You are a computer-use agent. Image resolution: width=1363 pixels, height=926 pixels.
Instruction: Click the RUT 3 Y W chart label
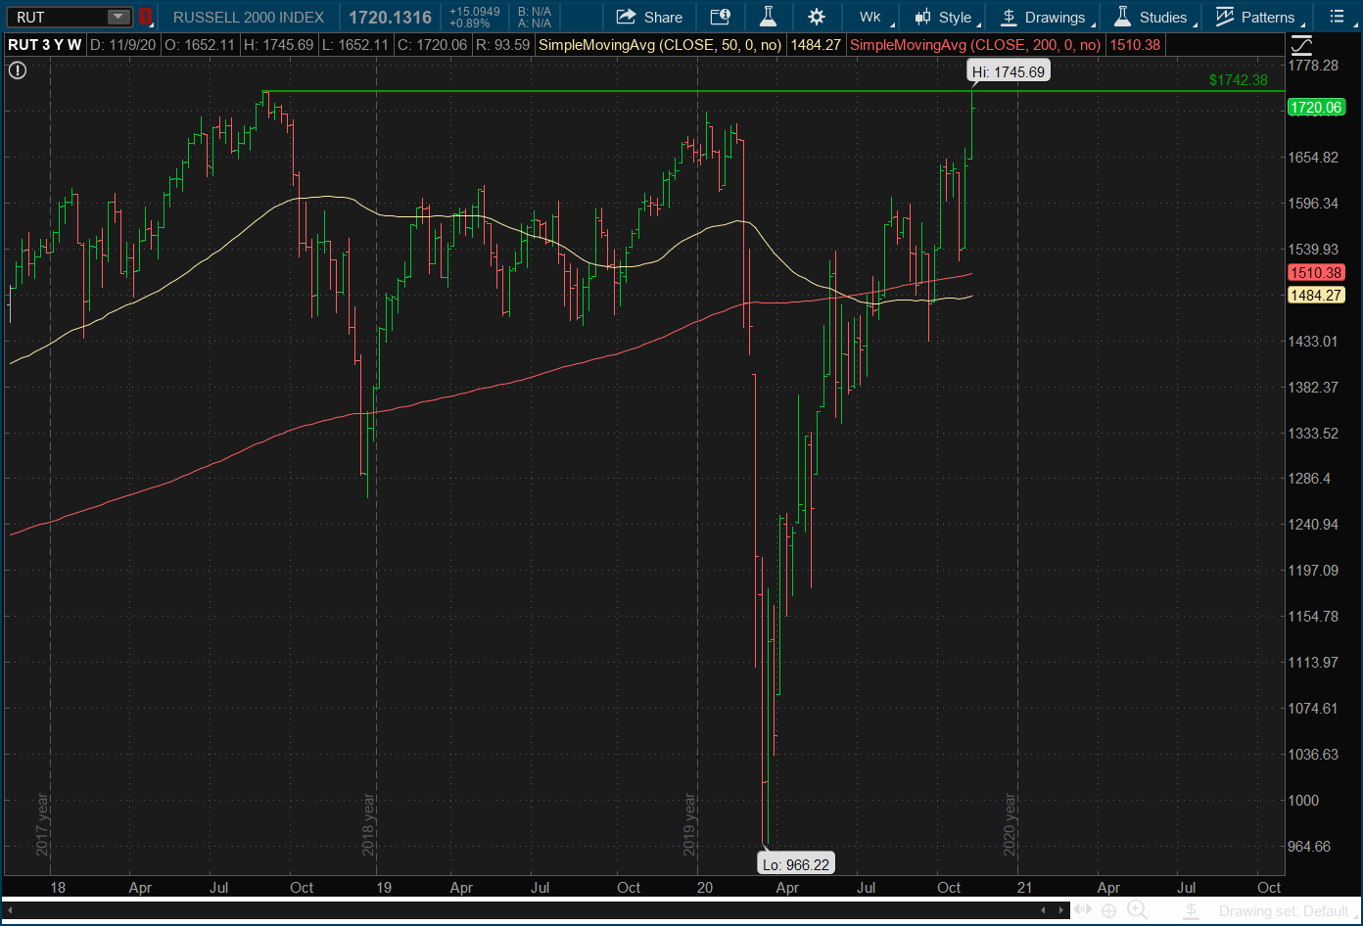tap(45, 45)
